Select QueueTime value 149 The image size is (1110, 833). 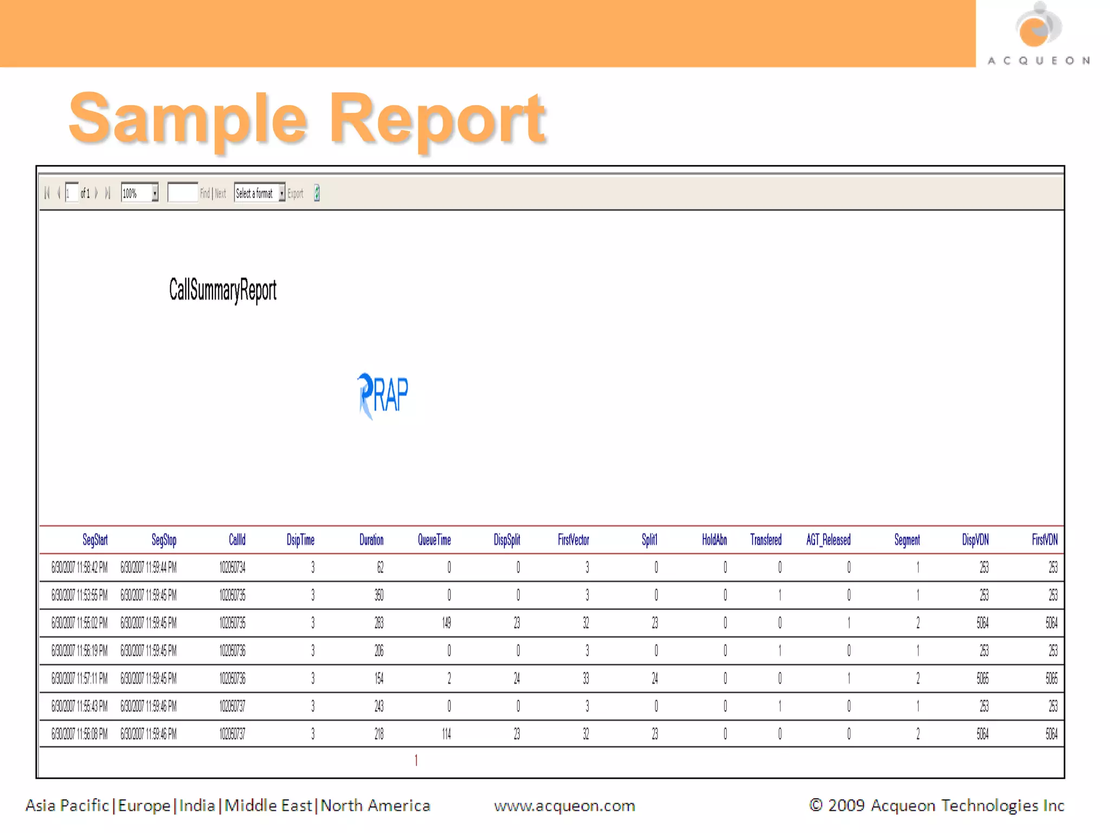pyautogui.click(x=446, y=623)
